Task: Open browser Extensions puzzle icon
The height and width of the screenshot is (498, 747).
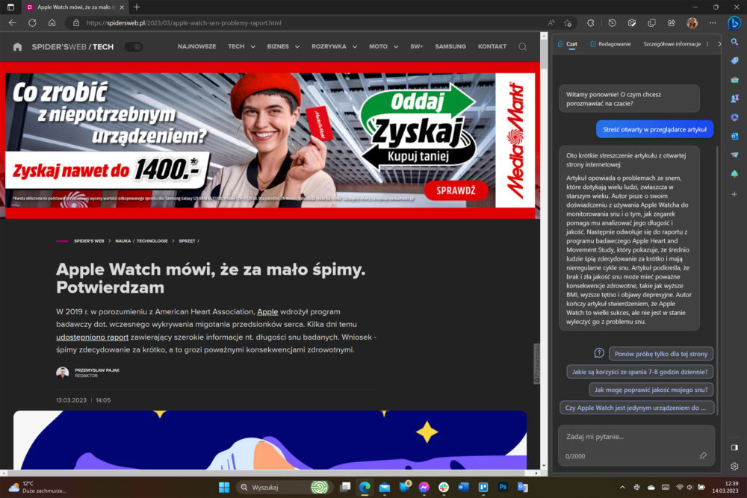Action: 591,23
